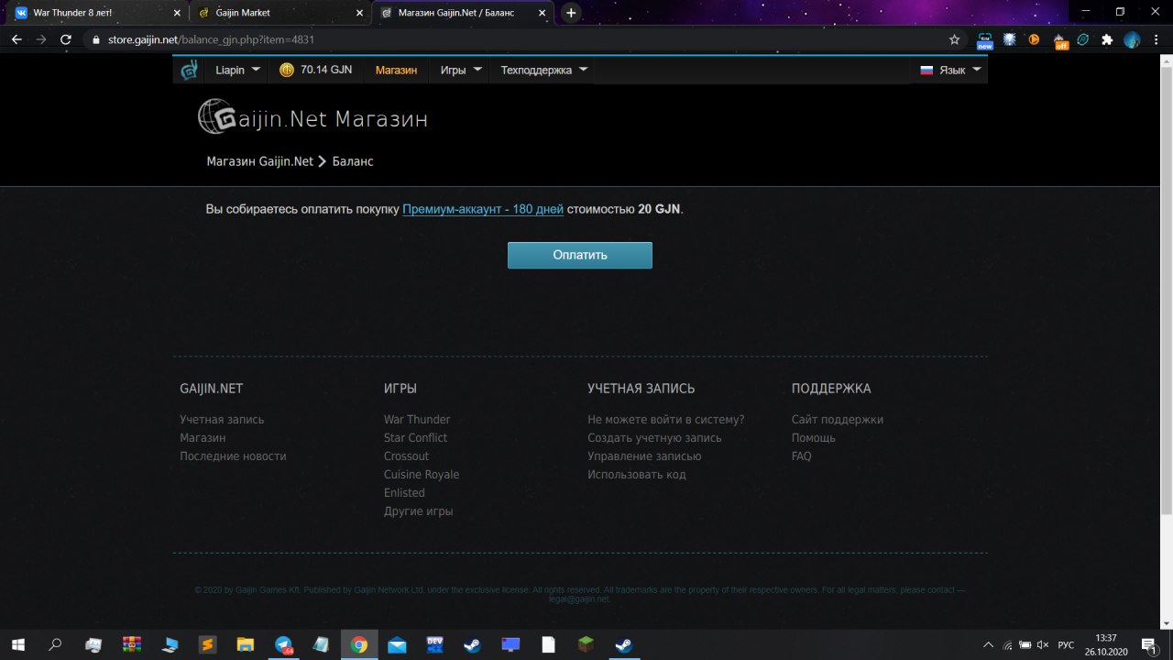Expand the Игры dropdown menu
Screen dimensions: 1173x660
(x=461, y=71)
